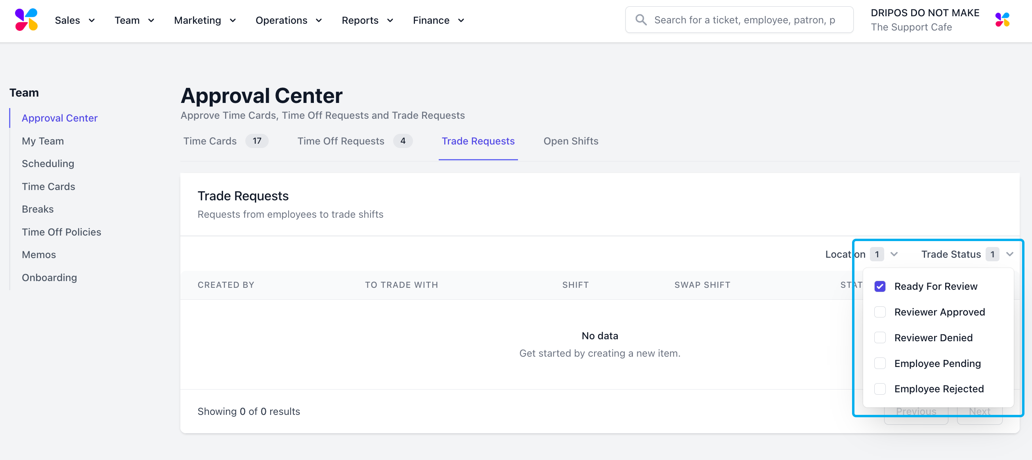Viewport: 1032px width, 460px height.
Task: Go to Time Off Policies sidebar link
Action: point(61,232)
